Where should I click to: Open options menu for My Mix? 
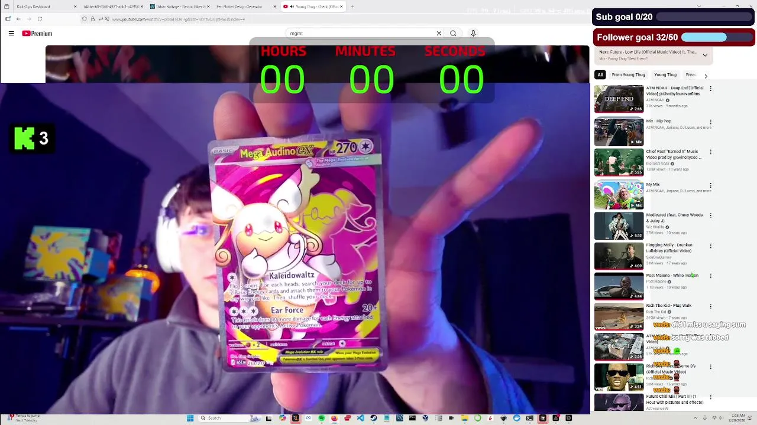[710, 185]
